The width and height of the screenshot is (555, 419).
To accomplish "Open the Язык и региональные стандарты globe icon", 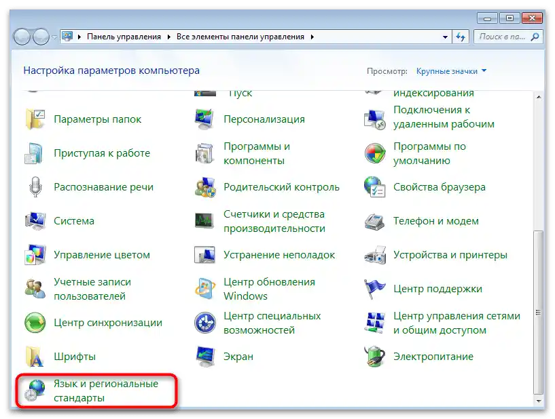I will coord(35,391).
